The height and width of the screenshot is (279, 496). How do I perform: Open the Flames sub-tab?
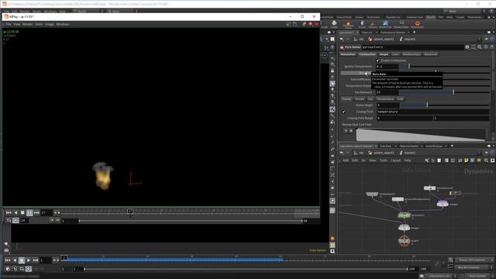pyautogui.click(x=346, y=98)
